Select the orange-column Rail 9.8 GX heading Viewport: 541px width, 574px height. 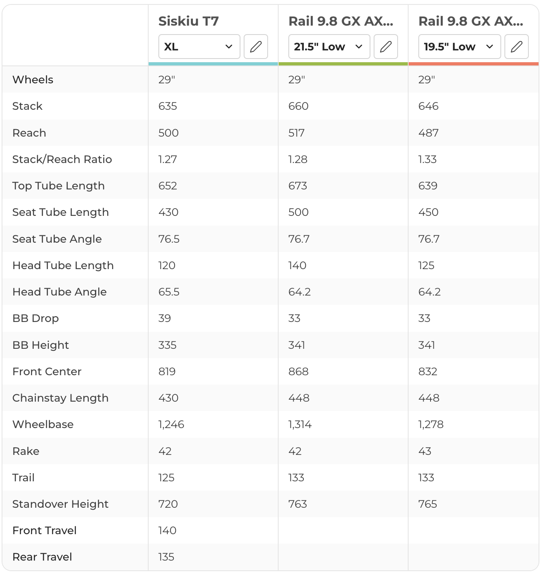(x=471, y=21)
